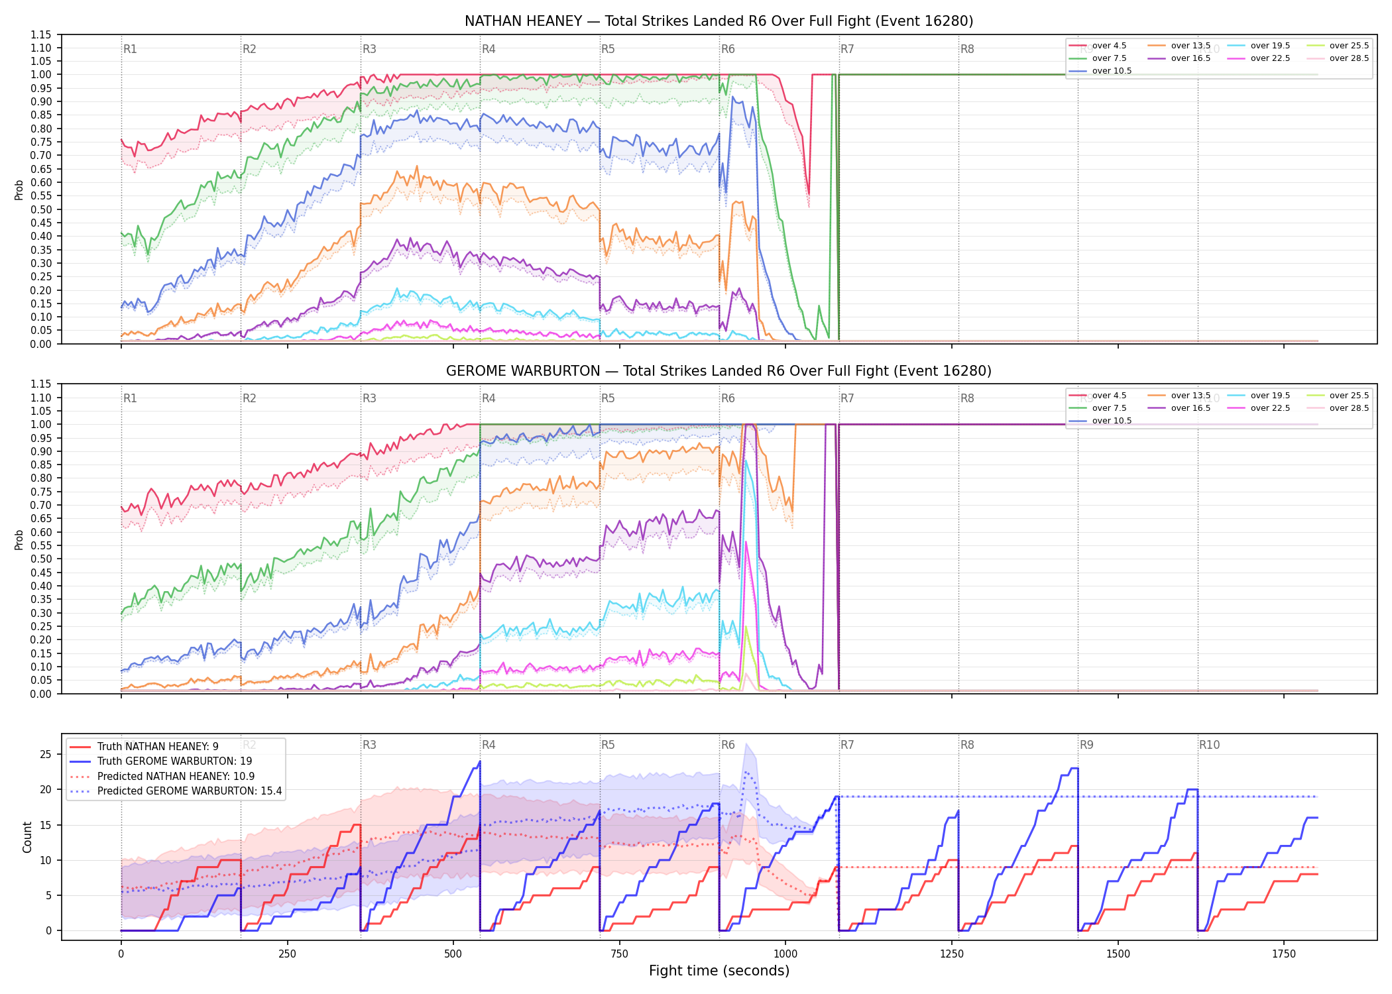Click the R4 round label in Warburton chart
The image size is (1392, 994).
tap(489, 398)
